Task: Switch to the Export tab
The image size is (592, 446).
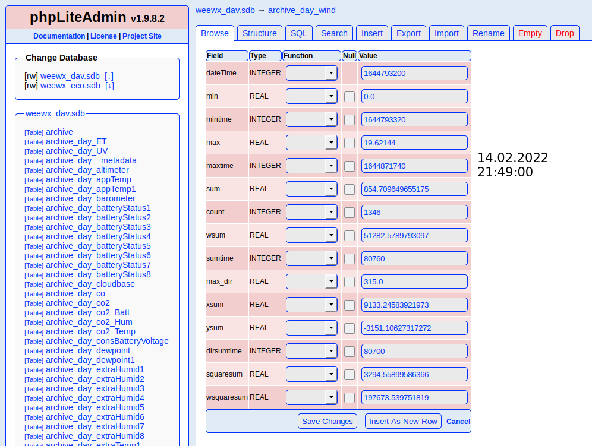Action: tap(408, 33)
